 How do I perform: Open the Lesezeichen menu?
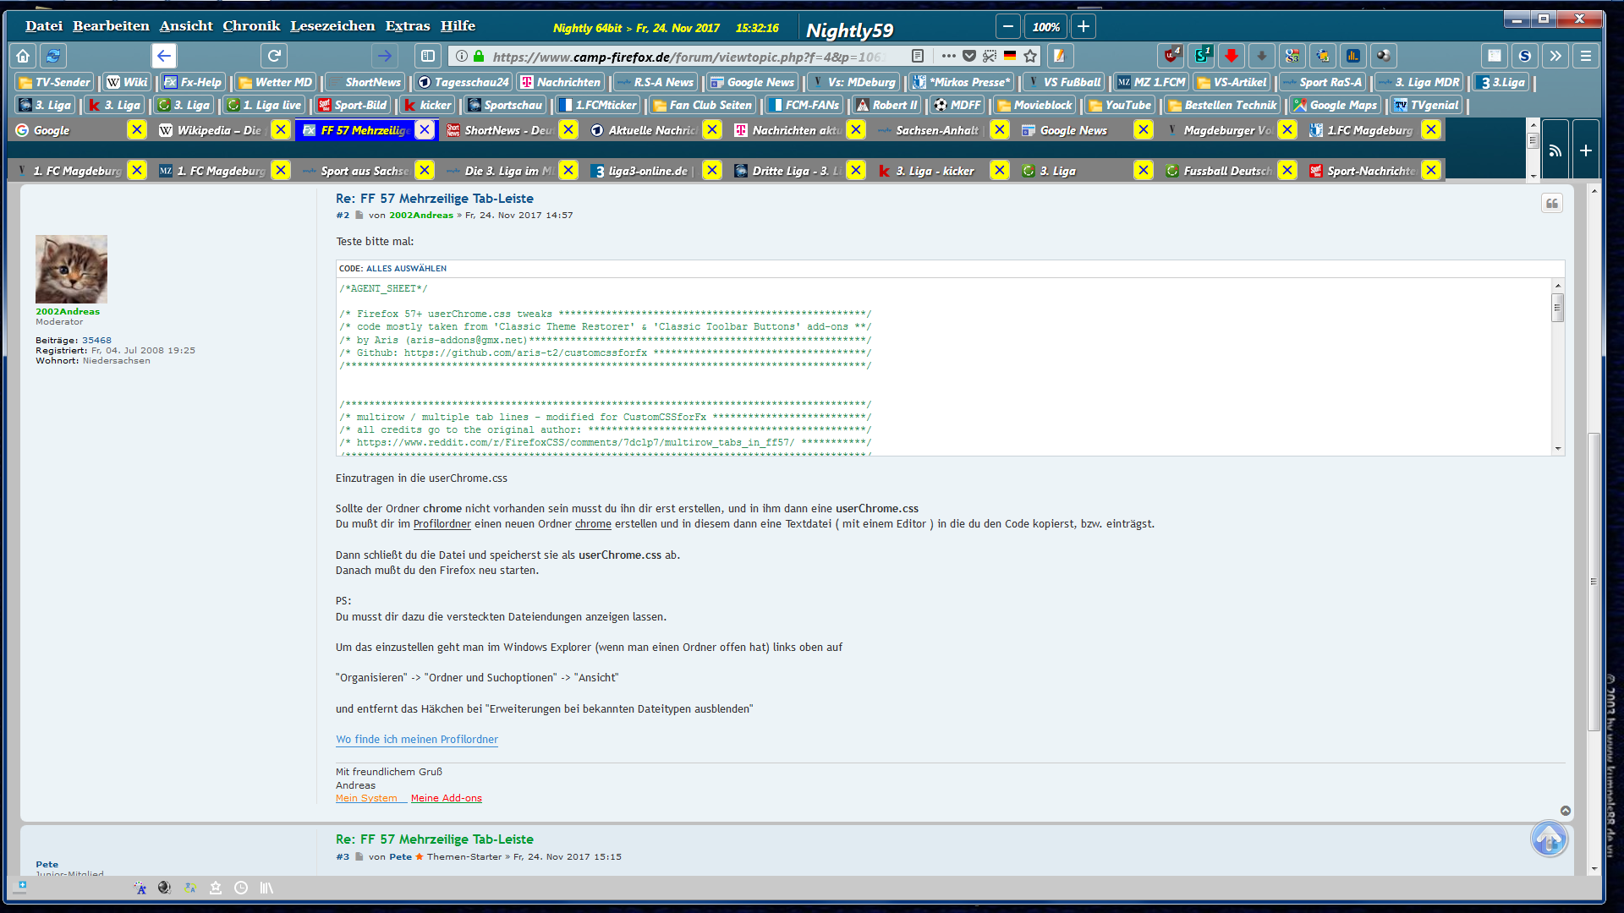point(332,26)
